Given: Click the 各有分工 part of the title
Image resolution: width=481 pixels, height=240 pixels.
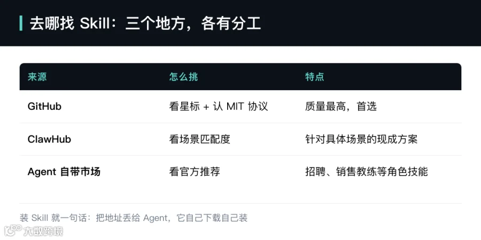Looking at the screenshot, I should click(x=231, y=23).
